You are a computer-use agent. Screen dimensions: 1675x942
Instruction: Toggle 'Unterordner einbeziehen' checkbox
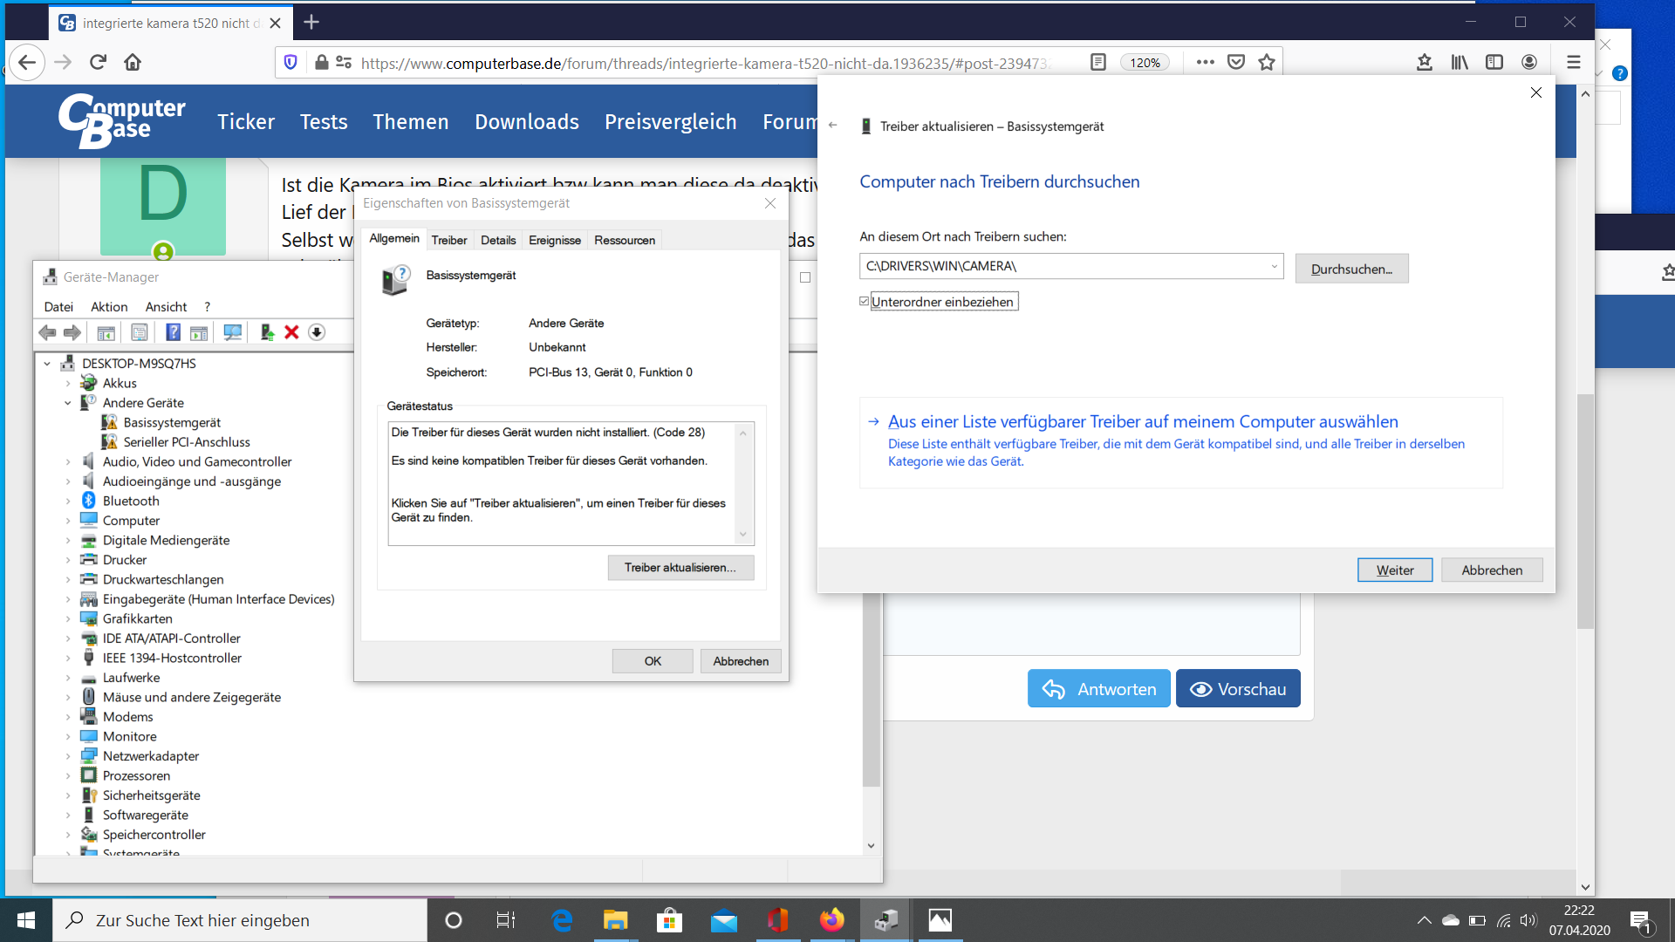pyautogui.click(x=865, y=302)
